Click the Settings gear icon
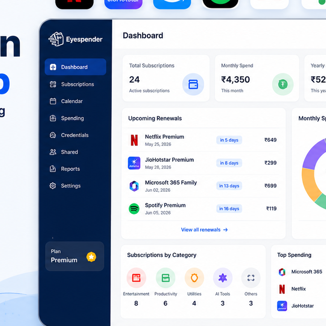This screenshot has width=326, height=326. point(52,186)
